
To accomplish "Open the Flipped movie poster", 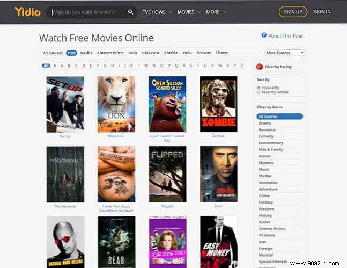I will [167, 174].
